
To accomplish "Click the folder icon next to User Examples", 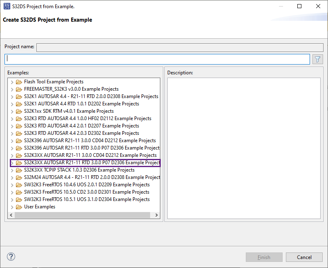I will [x=19, y=207].
